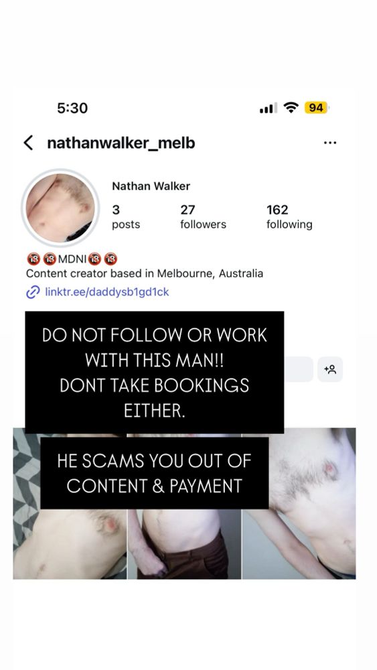
Task: Tap the no-under-18 emoji before MDNI
Action: 50,259
